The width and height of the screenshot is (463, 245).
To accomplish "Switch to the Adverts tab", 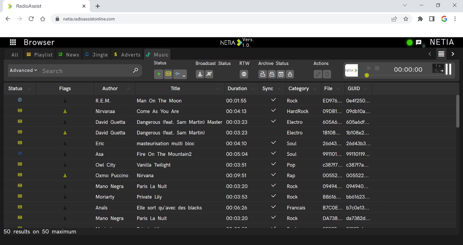I will 127,55.
